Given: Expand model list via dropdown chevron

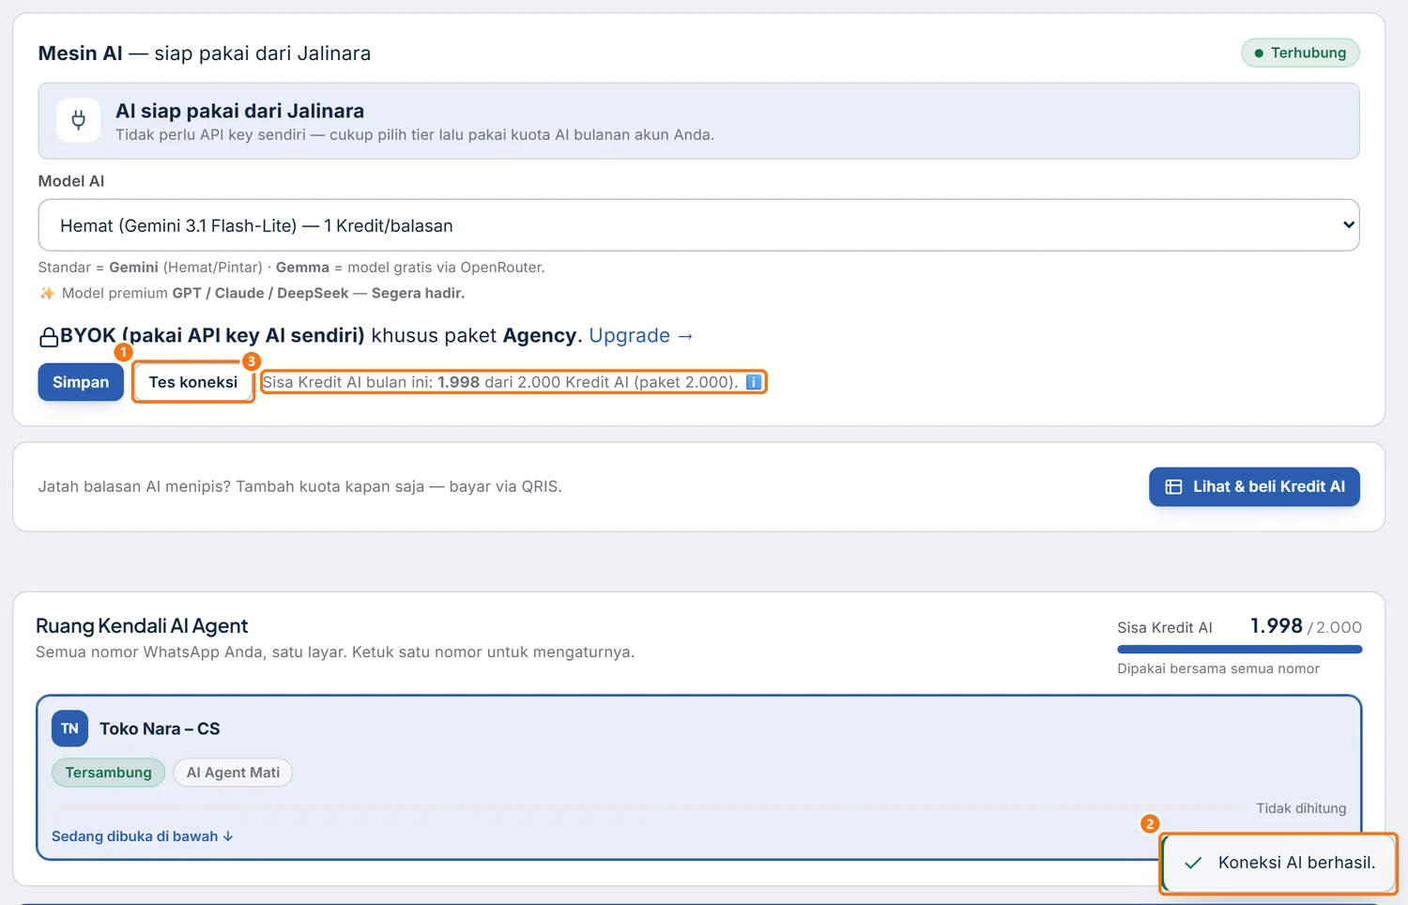Looking at the screenshot, I should click(1348, 225).
